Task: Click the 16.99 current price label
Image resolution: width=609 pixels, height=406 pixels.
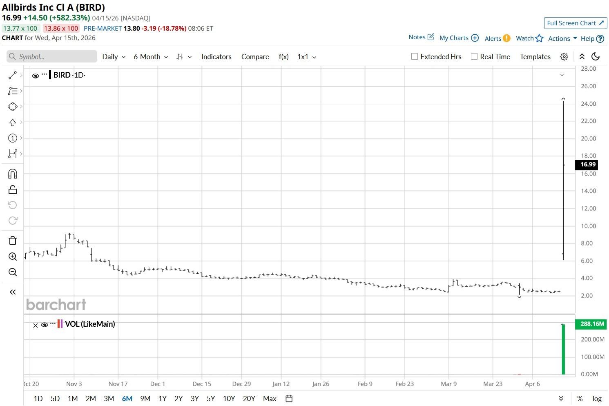Action: 587,165
